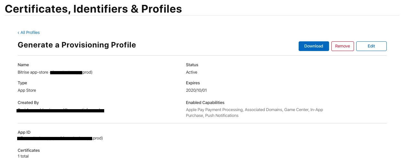
Task: Click the Active status value
Action: 192,72
